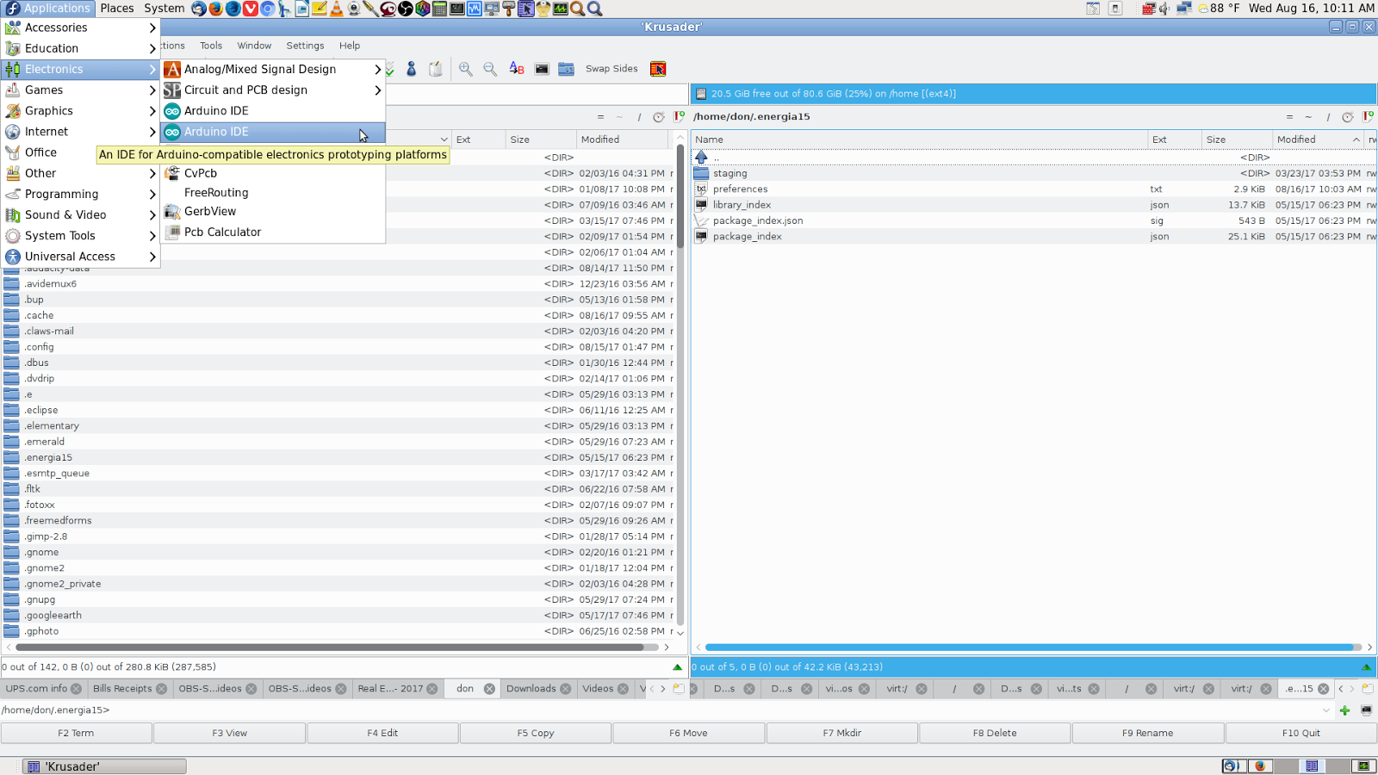The height and width of the screenshot is (775, 1378).
Task: Click the right panel home tilde button
Action: point(1308,117)
